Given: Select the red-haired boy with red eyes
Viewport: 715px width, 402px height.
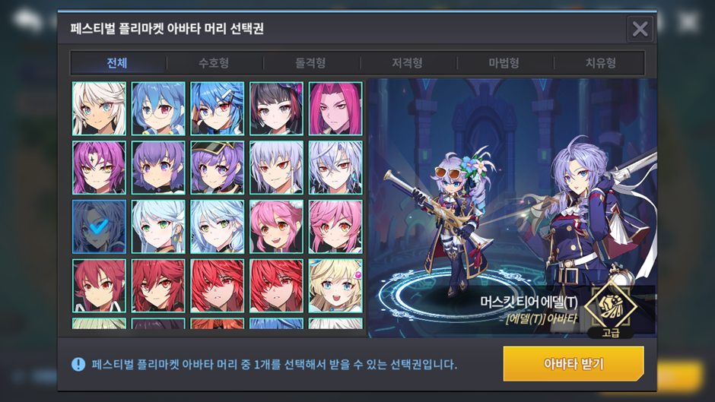Looking at the screenshot, I should point(99,286).
